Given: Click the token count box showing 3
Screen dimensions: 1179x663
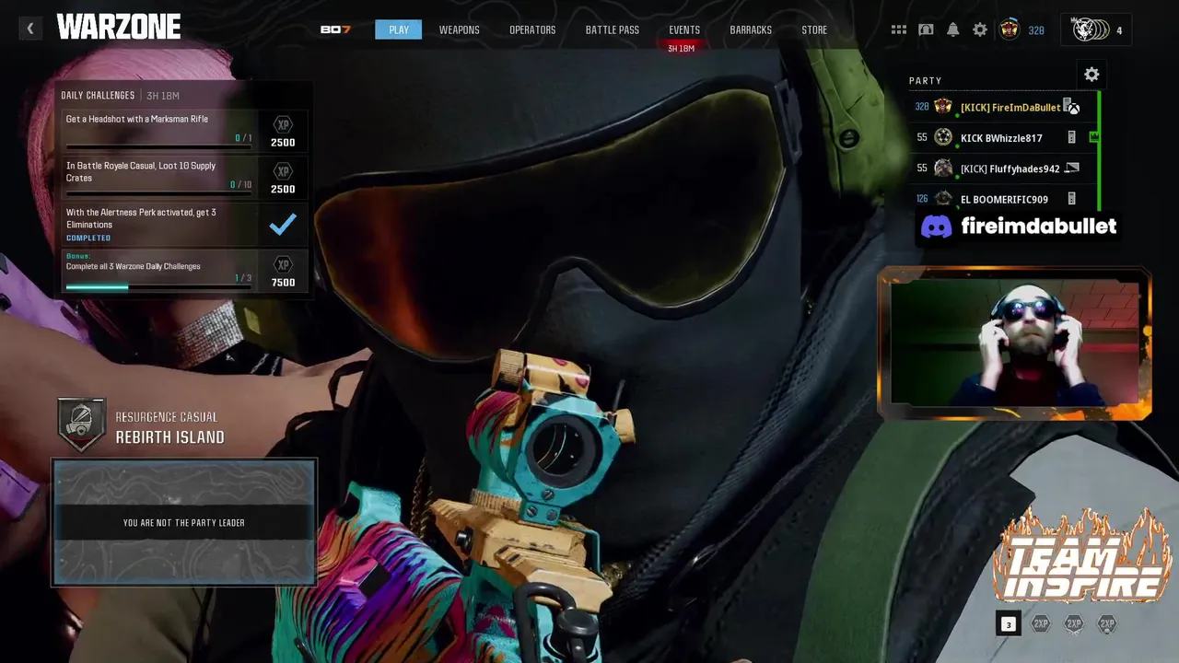Looking at the screenshot, I should (1008, 624).
